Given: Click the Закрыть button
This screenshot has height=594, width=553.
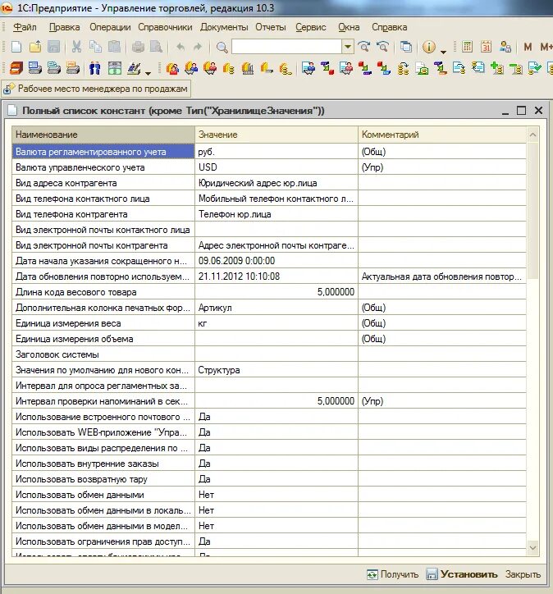Looking at the screenshot, I should pyautogui.click(x=523, y=574).
